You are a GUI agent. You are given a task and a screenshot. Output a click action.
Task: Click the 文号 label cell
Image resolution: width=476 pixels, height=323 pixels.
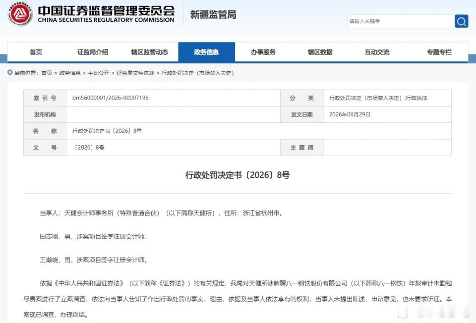click(x=45, y=148)
